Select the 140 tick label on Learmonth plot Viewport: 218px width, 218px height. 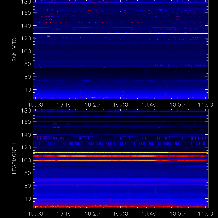pos(26,135)
